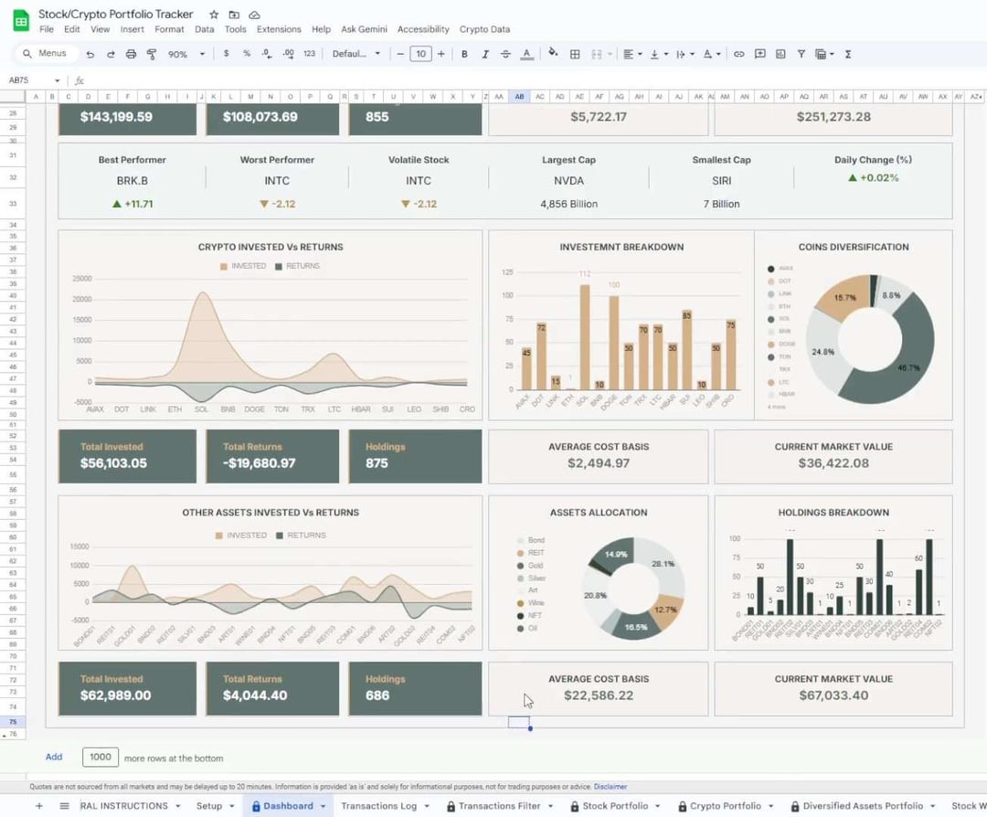Open the Dashboard tab dropdown arrow
The height and width of the screenshot is (817, 987).
point(323,806)
